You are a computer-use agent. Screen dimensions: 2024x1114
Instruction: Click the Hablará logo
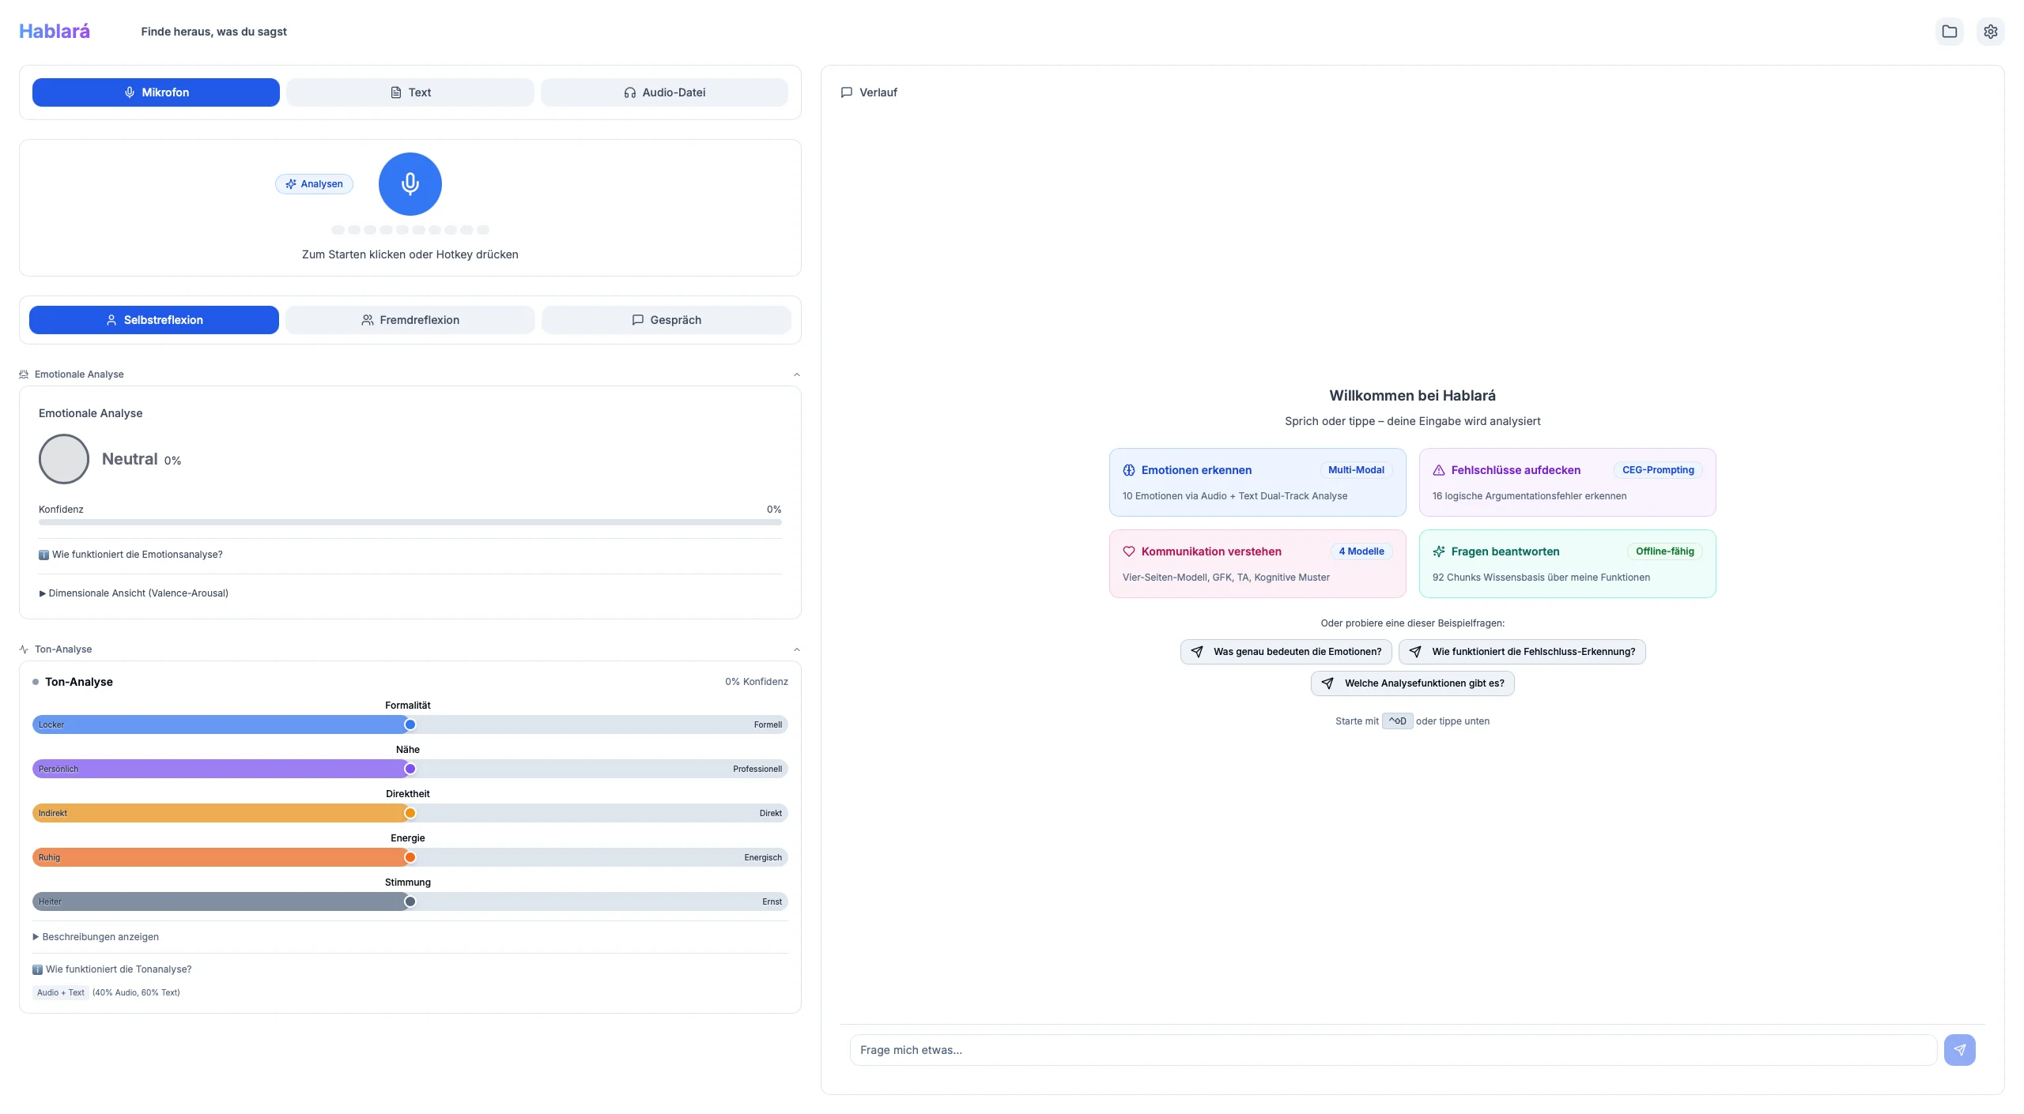(55, 32)
